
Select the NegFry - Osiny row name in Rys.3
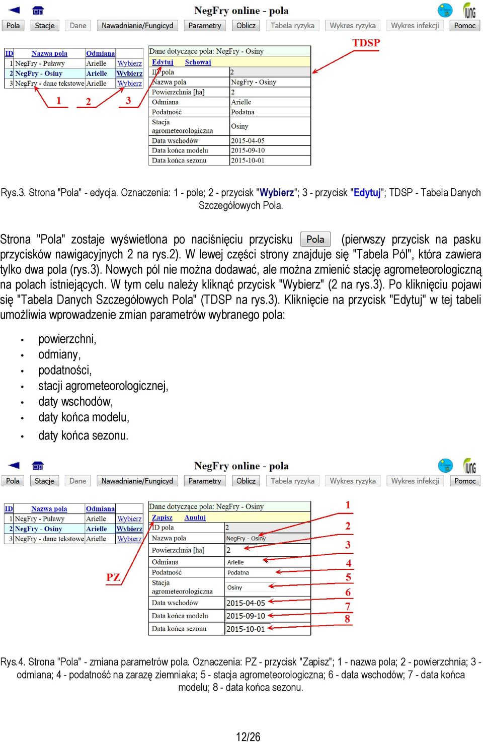[x=39, y=73]
